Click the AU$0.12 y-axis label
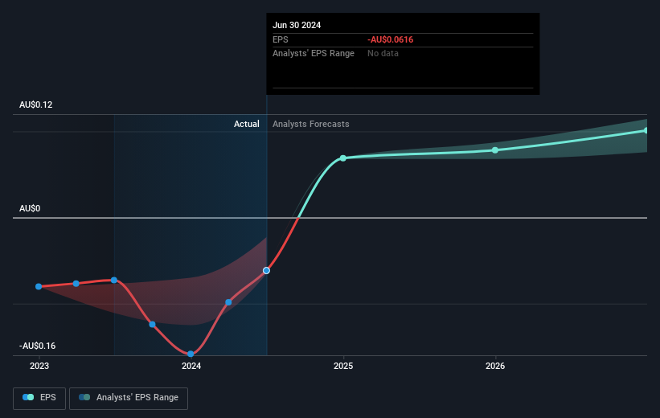This screenshot has width=660, height=418. click(36, 104)
